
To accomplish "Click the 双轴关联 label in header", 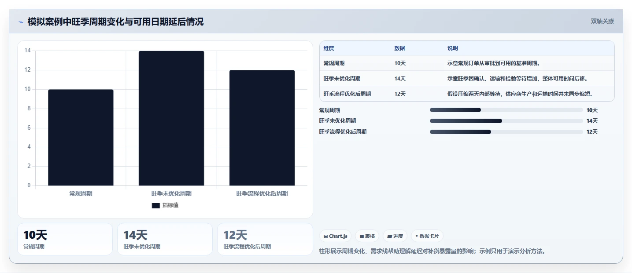I will click(602, 22).
